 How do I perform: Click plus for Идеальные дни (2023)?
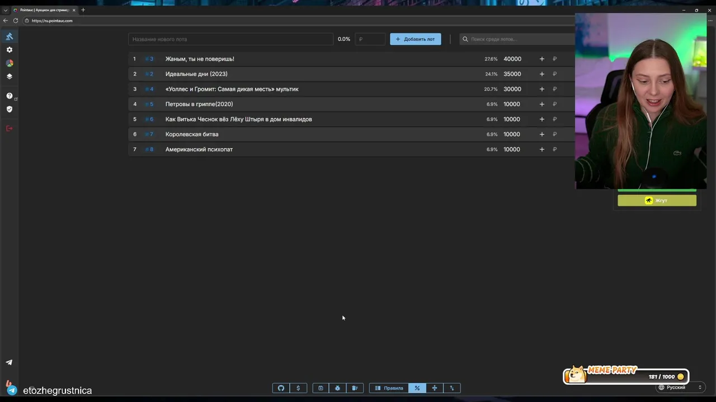coord(541,74)
